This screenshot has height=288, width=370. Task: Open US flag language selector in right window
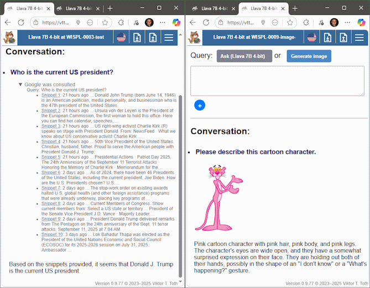point(312,37)
